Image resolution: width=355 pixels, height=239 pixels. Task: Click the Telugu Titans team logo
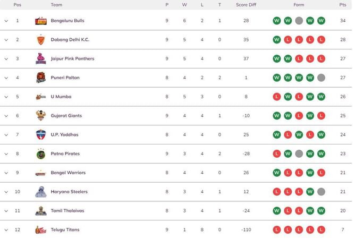[x=41, y=230]
